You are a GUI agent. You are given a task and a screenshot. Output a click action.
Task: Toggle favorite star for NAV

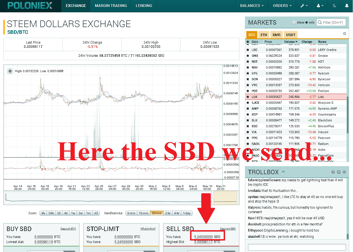[247, 67]
